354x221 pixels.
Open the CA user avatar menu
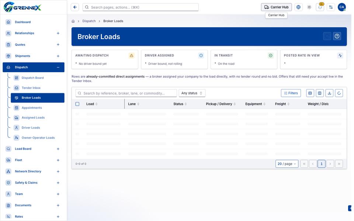click(342, 7)
